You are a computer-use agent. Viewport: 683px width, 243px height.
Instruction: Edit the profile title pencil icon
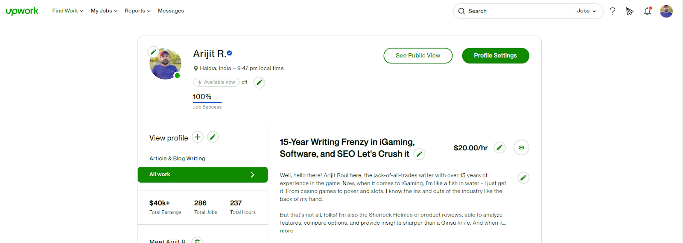click(x=420, y=154)
